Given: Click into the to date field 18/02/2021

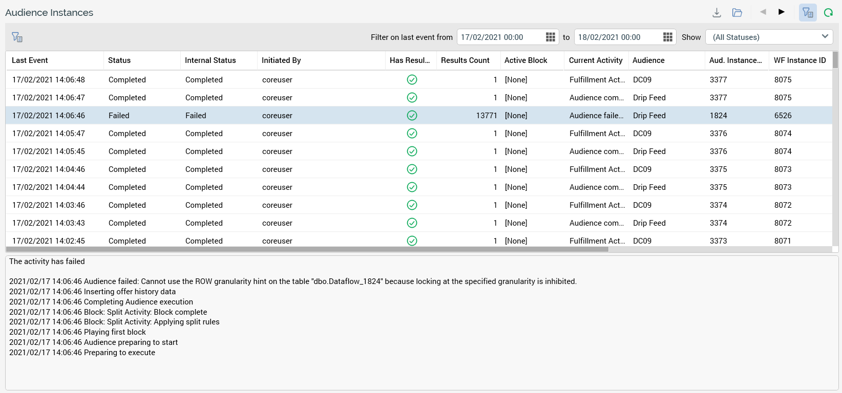Looking at the screenshot, I should [617, 37].
